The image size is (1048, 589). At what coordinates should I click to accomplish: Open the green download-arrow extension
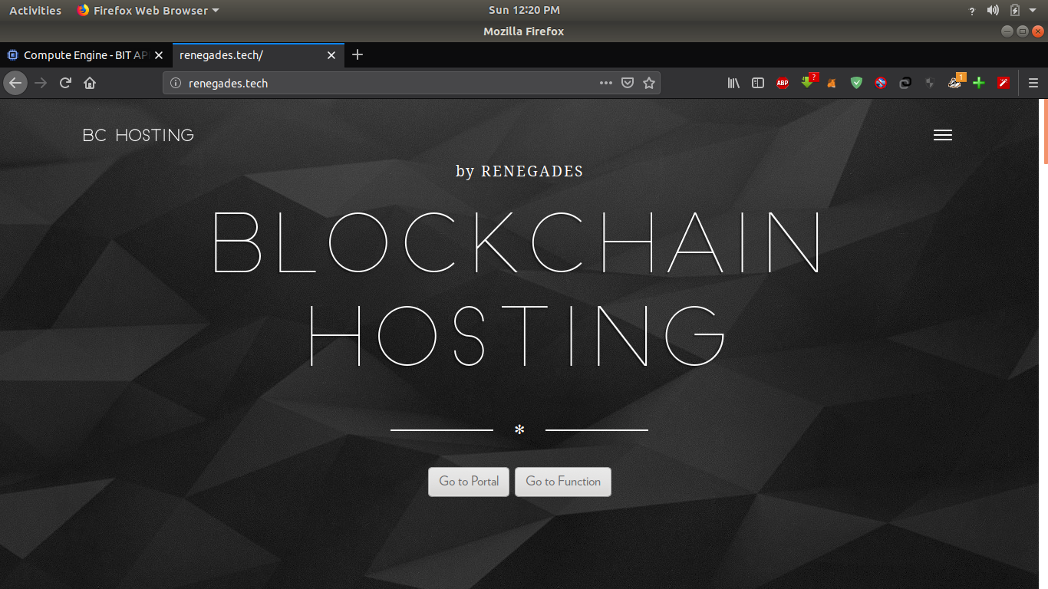808,81
